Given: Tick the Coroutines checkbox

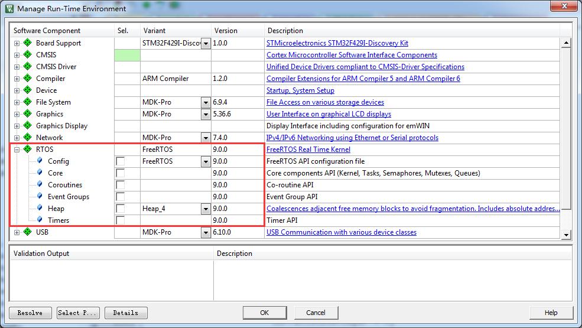Looking at the screenshot, I should 121,185.
